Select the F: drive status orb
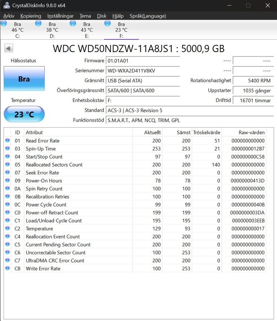This screenshot has height=321, width=277. (x=107, y=24)
